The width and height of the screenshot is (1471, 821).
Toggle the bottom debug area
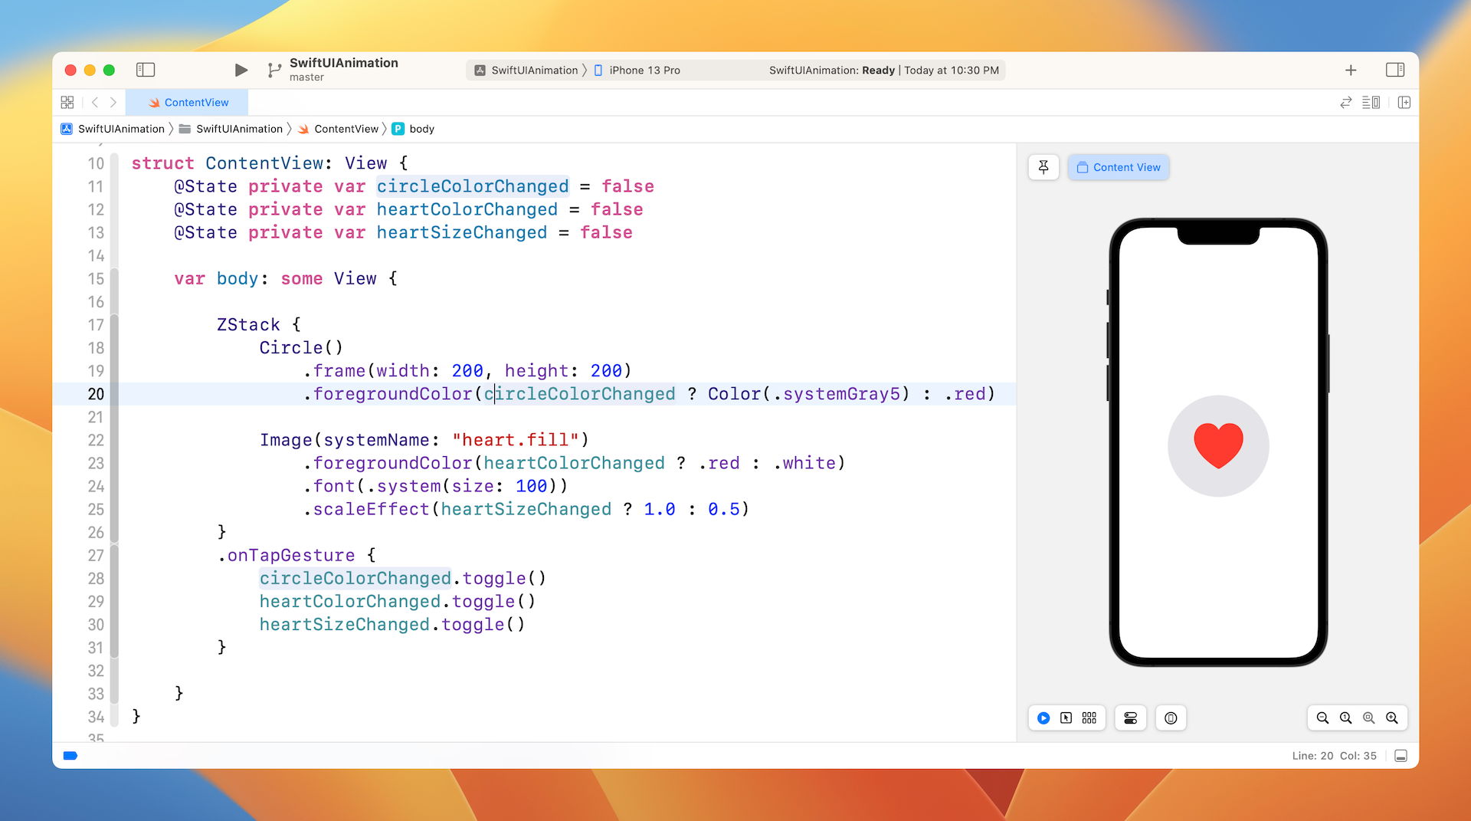pos(1401,756)
